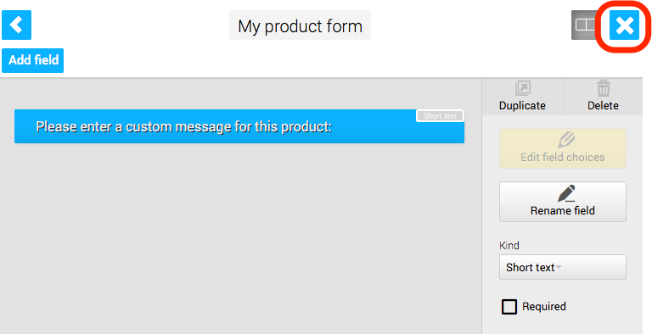
Task: Click the empty gray form canvas area
Action: [239, 237]
